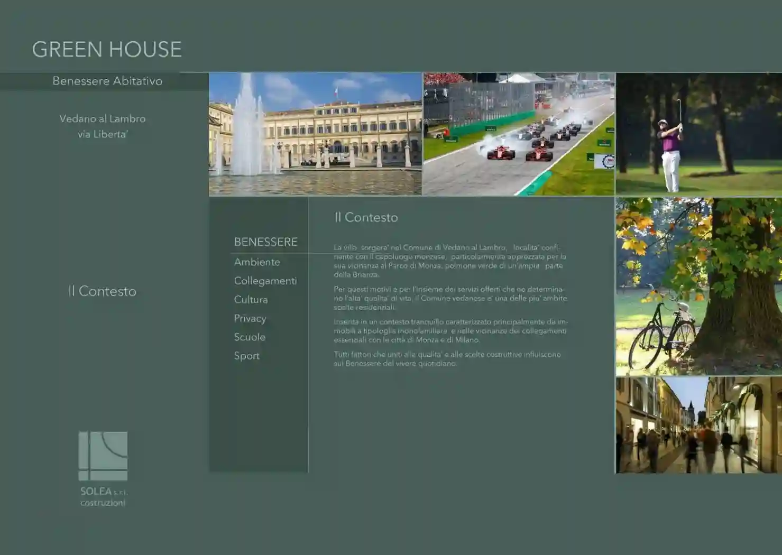Open the golfer swinging photo
782x555 pixels.
click(698, 134)
